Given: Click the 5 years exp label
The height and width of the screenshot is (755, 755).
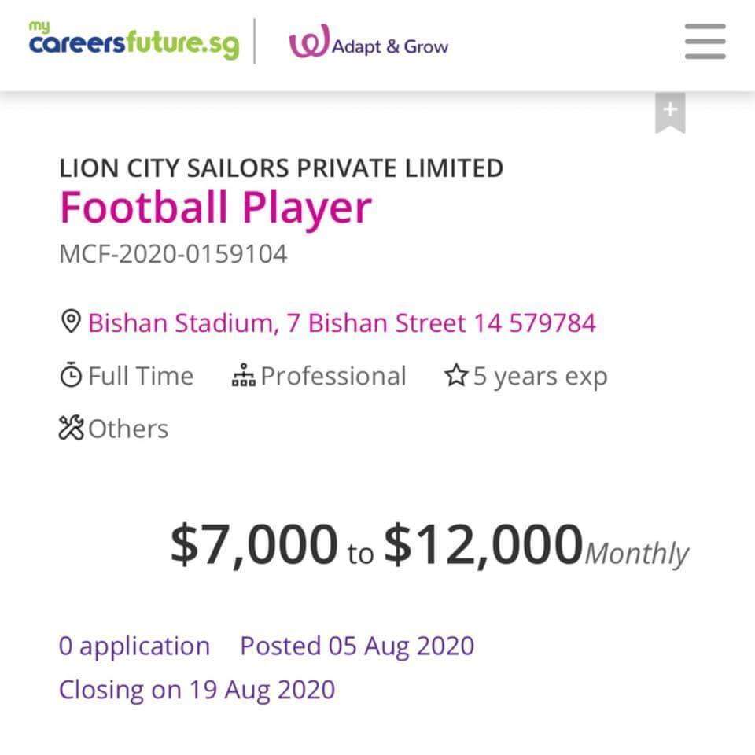Looking at the screenshot, I should click(x=540, y=376).
